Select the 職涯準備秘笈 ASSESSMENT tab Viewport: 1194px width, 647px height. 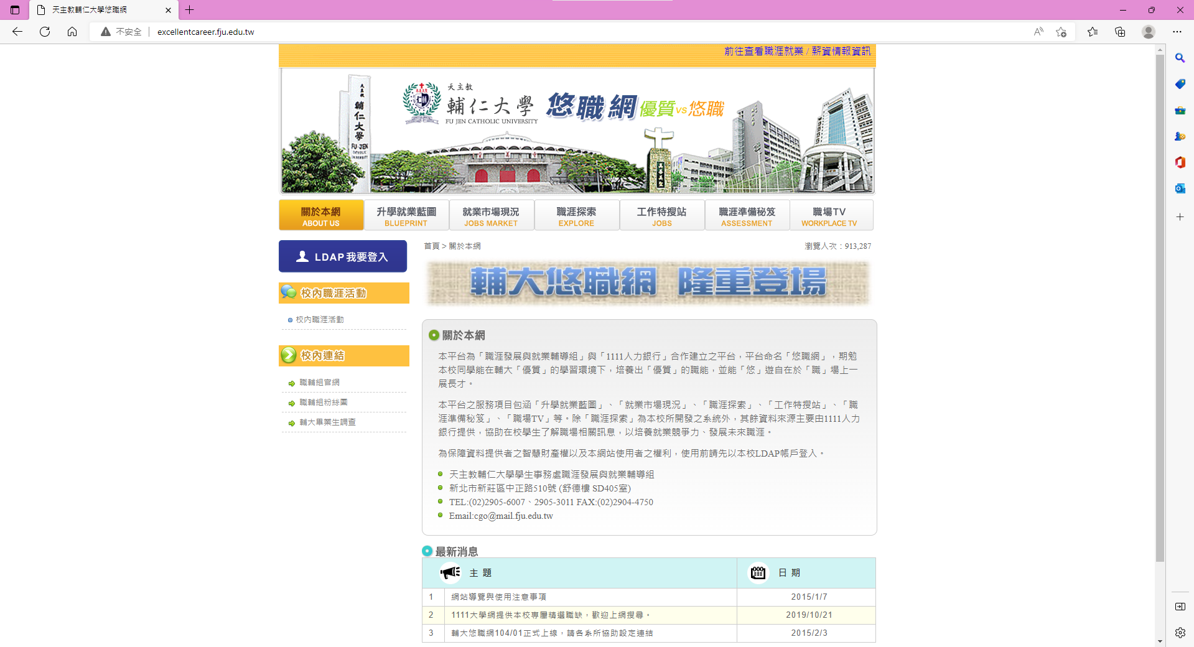(747, 215)
